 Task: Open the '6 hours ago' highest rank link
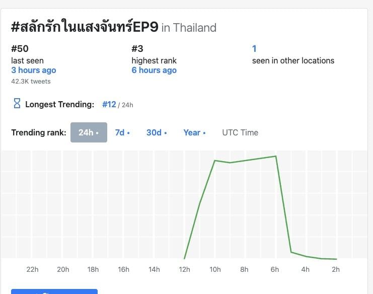pos(154,70)
